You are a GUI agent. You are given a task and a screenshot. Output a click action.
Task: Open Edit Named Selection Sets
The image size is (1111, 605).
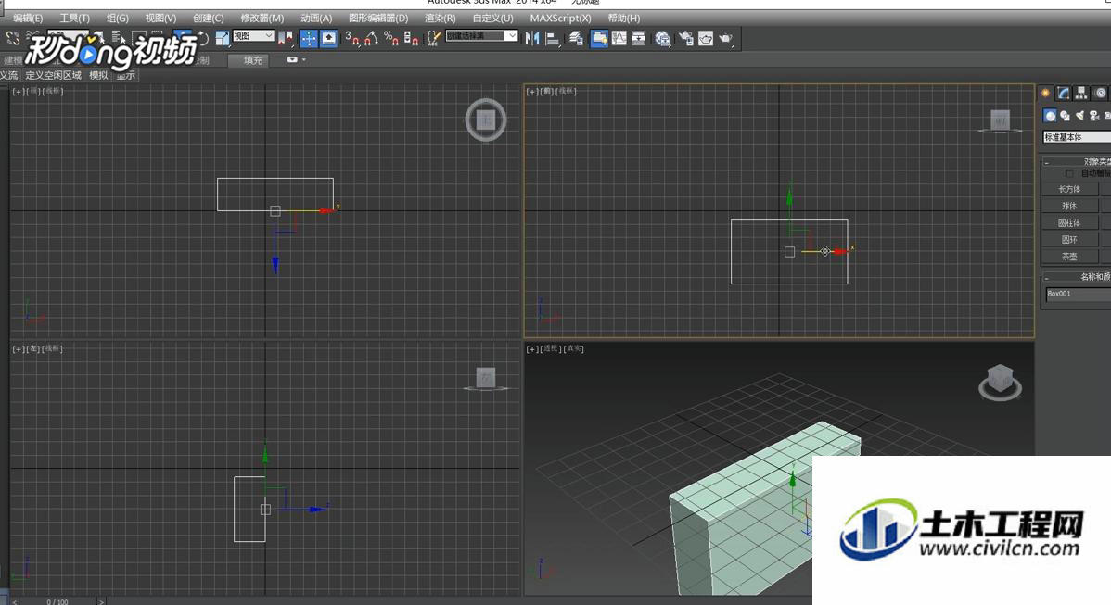434,38
